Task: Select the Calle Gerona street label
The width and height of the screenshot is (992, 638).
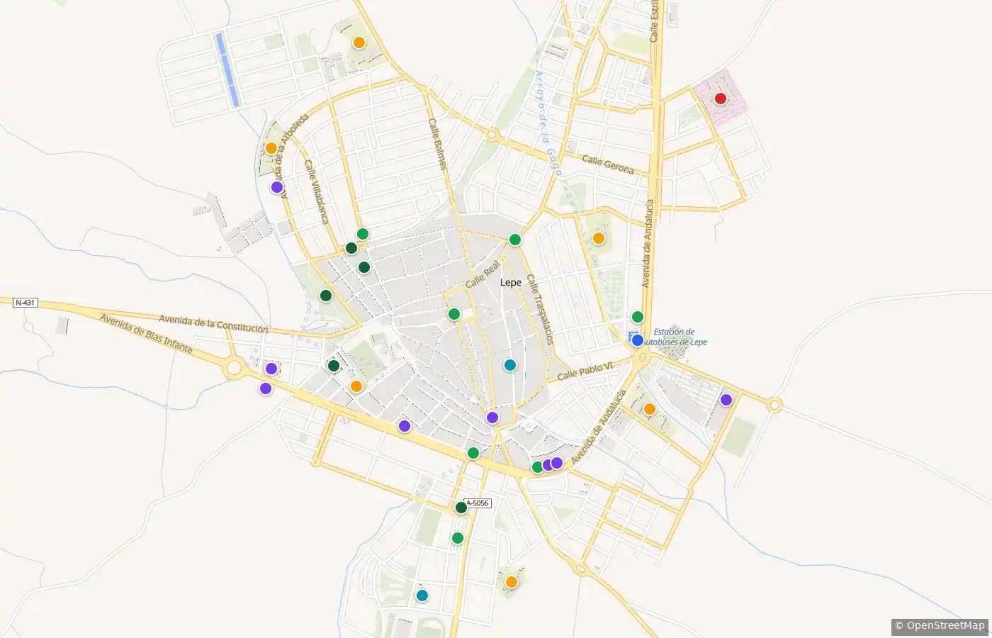Action: point(608,164)
